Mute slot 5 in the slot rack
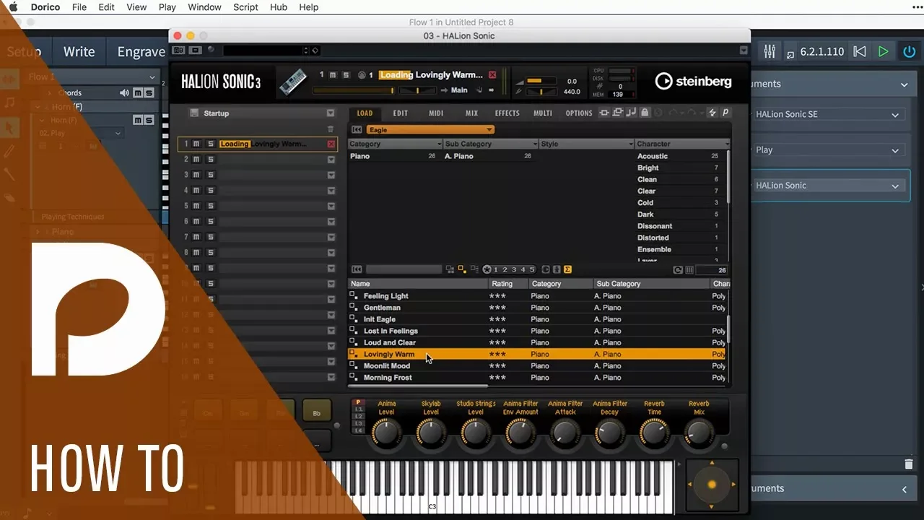Viewport: 924px width, 520px height. [196, 206]
